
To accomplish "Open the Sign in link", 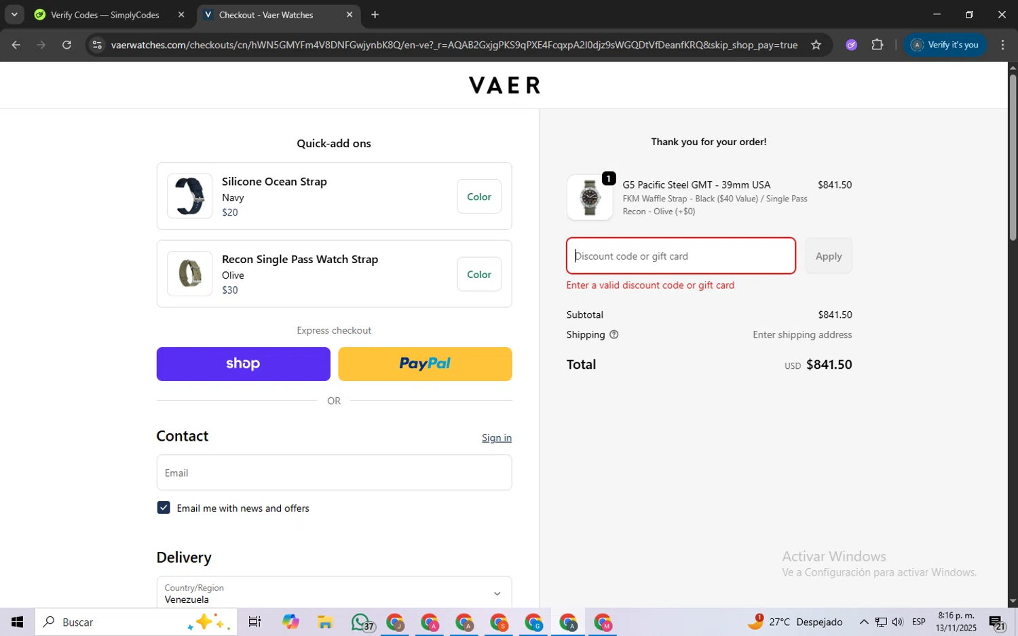I will [496, 437].
